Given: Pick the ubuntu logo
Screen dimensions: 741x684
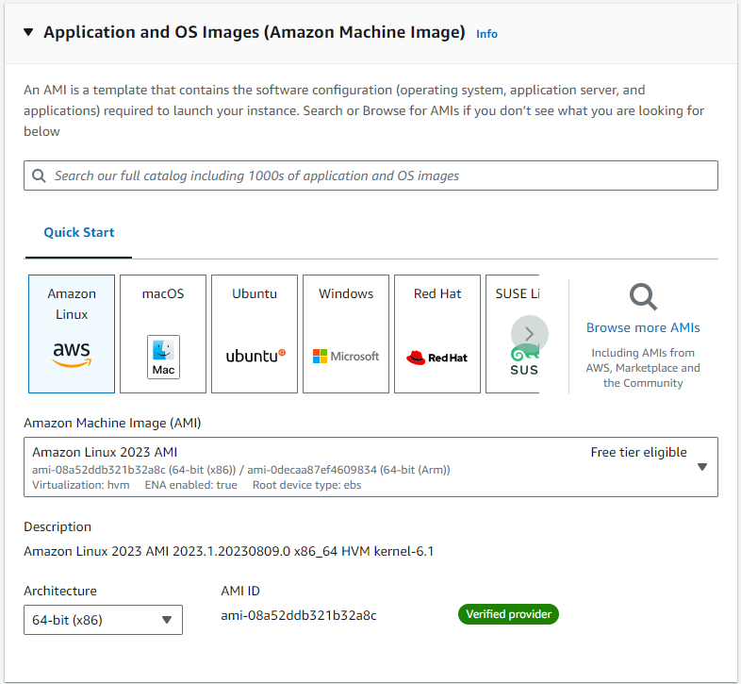Looking at the screenshot, I should [255, 356].
